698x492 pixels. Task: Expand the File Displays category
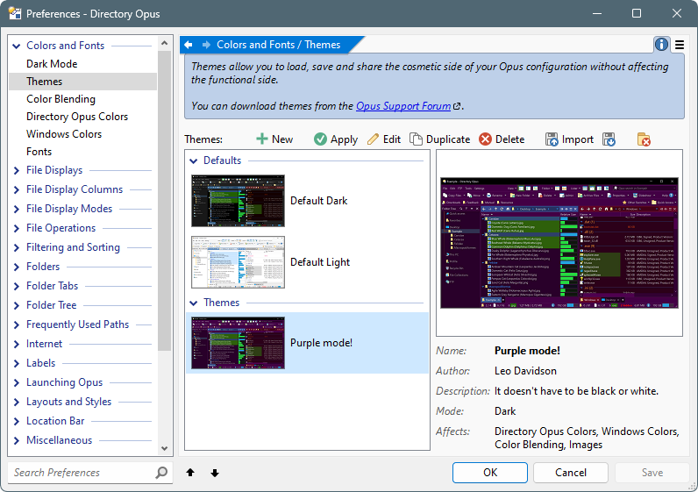coord(17,170)
